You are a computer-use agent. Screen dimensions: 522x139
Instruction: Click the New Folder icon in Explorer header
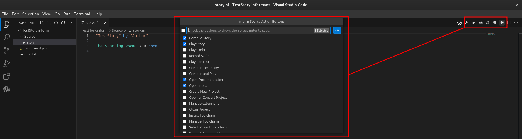pyautogui.click(x=49, y=23)
